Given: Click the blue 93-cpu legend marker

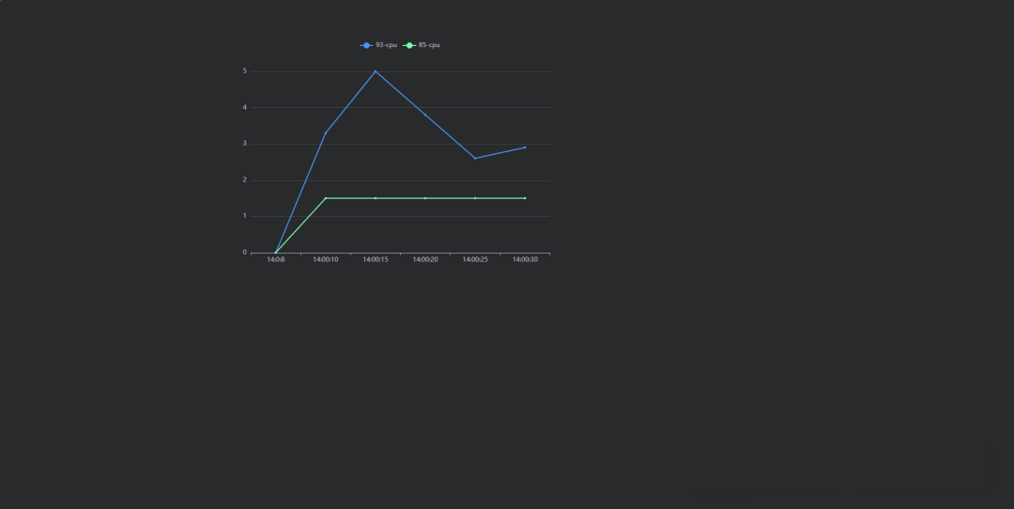Looking at the screenshot, I should [366, 45].
